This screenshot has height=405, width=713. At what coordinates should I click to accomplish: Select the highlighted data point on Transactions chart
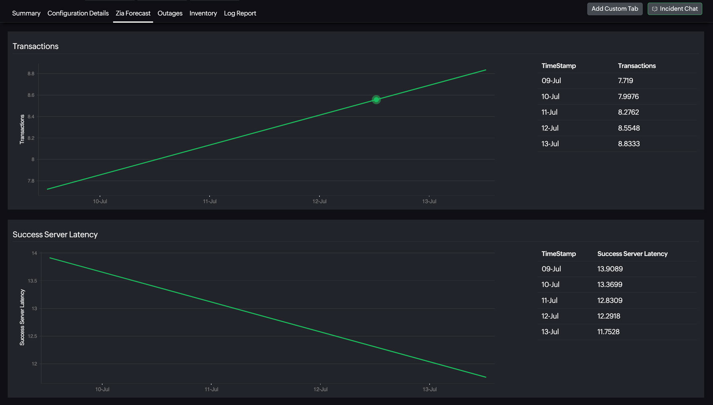pyautogui.click(x=376, y=99)
